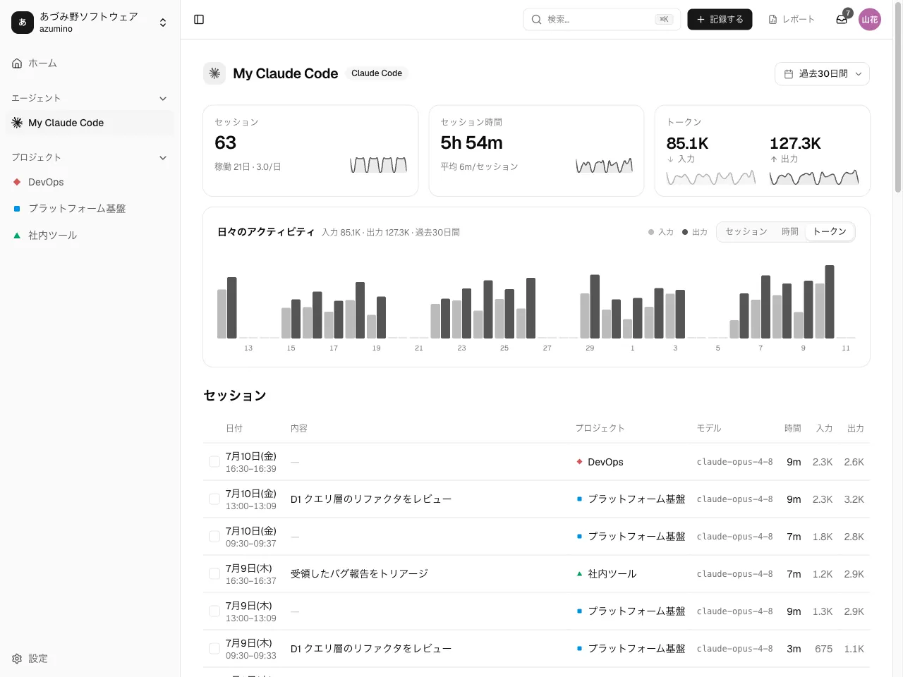Image resolution: width=903 pixels, height=677 pixels.
Task: Switch chart to セッション tab
Action: 746,231
